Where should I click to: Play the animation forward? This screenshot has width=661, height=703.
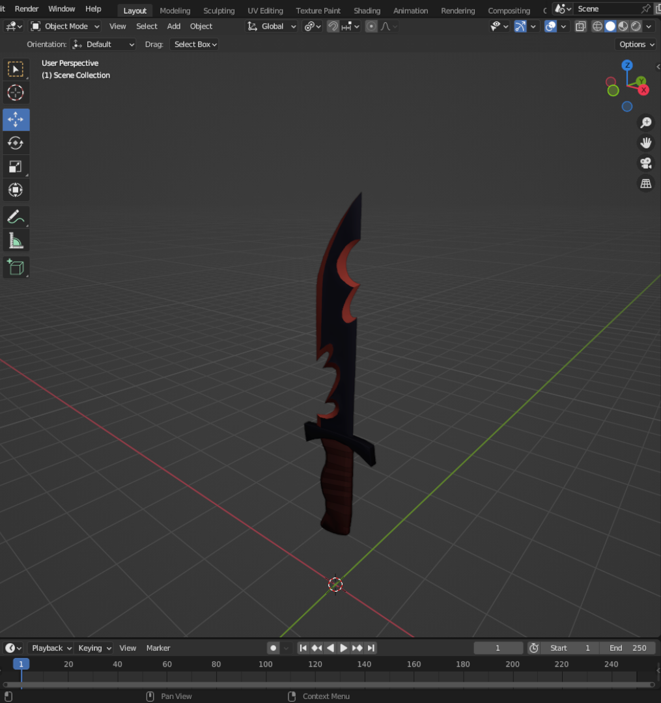343,648
